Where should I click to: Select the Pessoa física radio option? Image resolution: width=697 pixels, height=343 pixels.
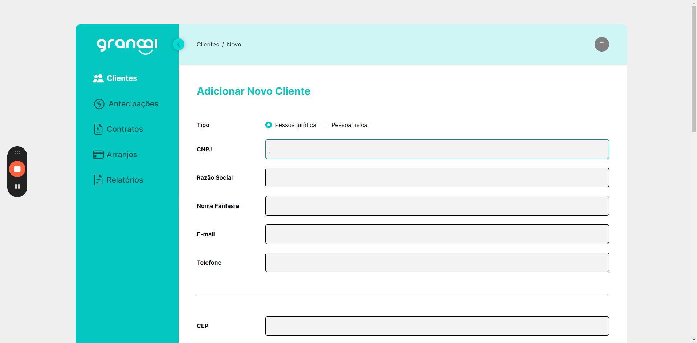coord(325,125)
